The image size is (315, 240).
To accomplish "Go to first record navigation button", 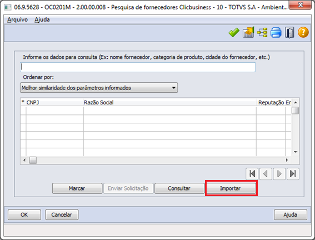I will coord(252,174).
